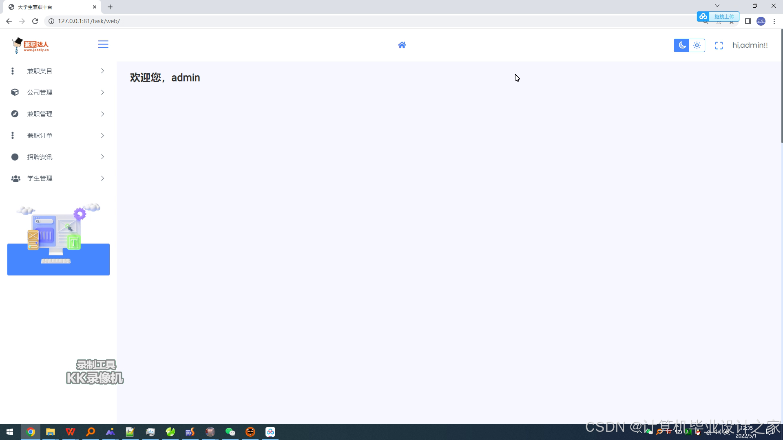Click the hi,admin!! user link

750,45
